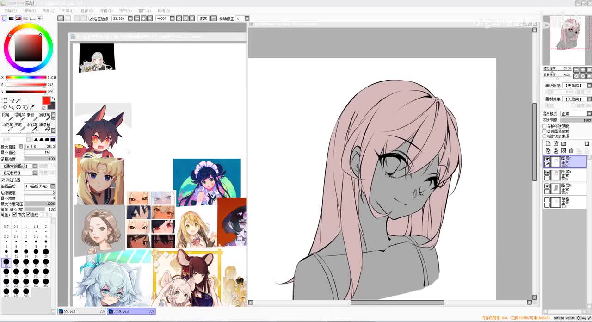Swap foreground and background colors
The height and width of the screenshot is (322, 592).
click(54, 99)
